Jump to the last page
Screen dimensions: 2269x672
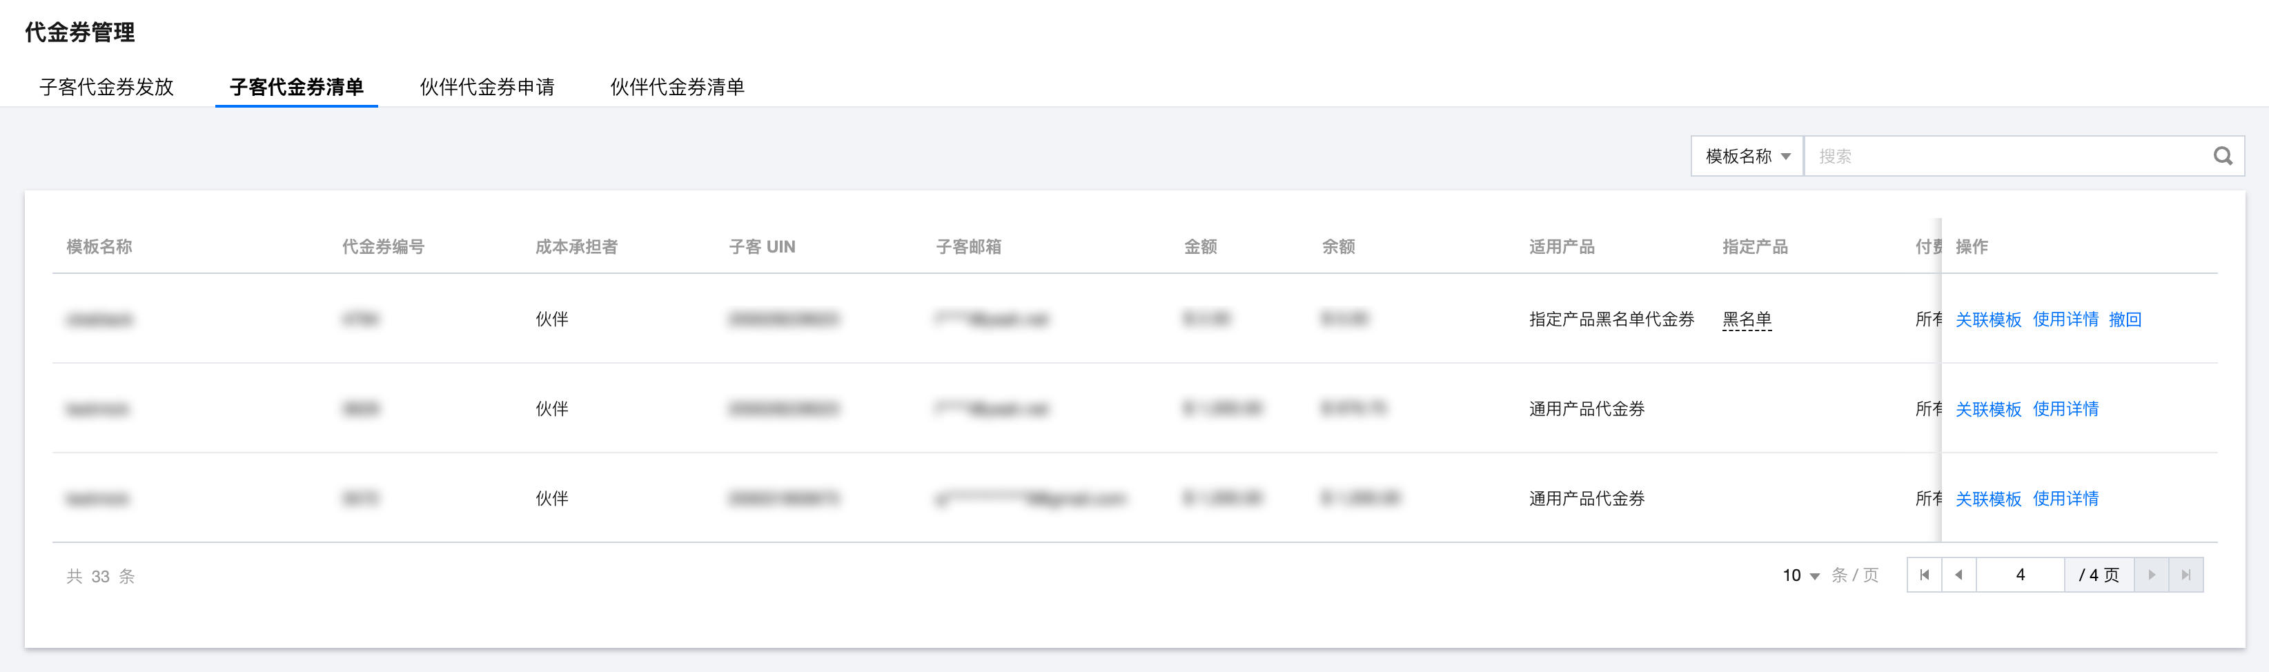[2186, 575]
